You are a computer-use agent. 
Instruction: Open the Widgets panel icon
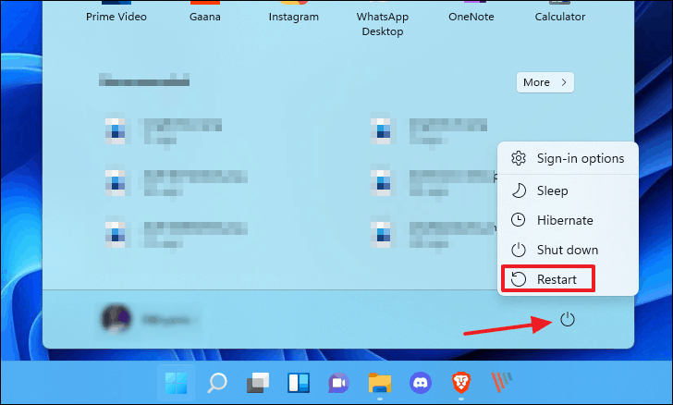click(299, 381)
